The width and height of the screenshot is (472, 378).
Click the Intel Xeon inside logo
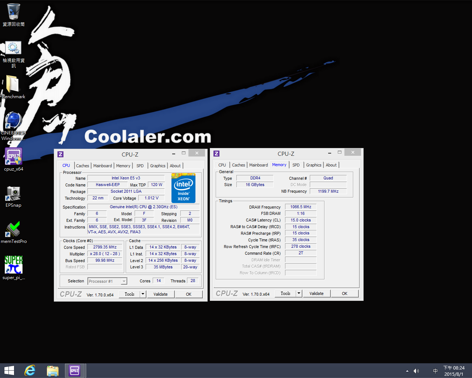coord(183,188)
